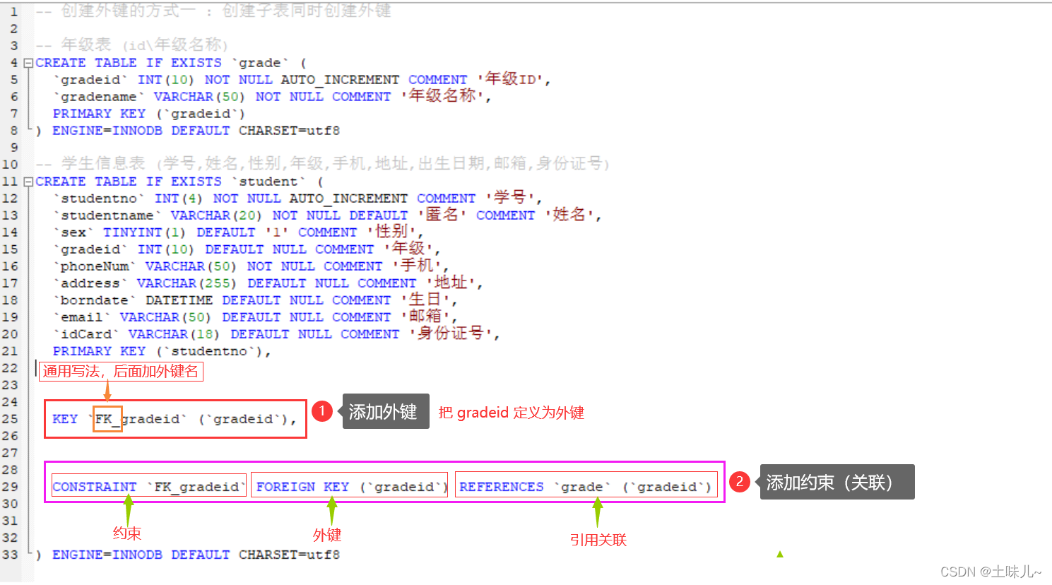Collapse the CREATE TABLE `grade` code fold
This screenshot has height=585, width=1052.
[x=28, y=63]
